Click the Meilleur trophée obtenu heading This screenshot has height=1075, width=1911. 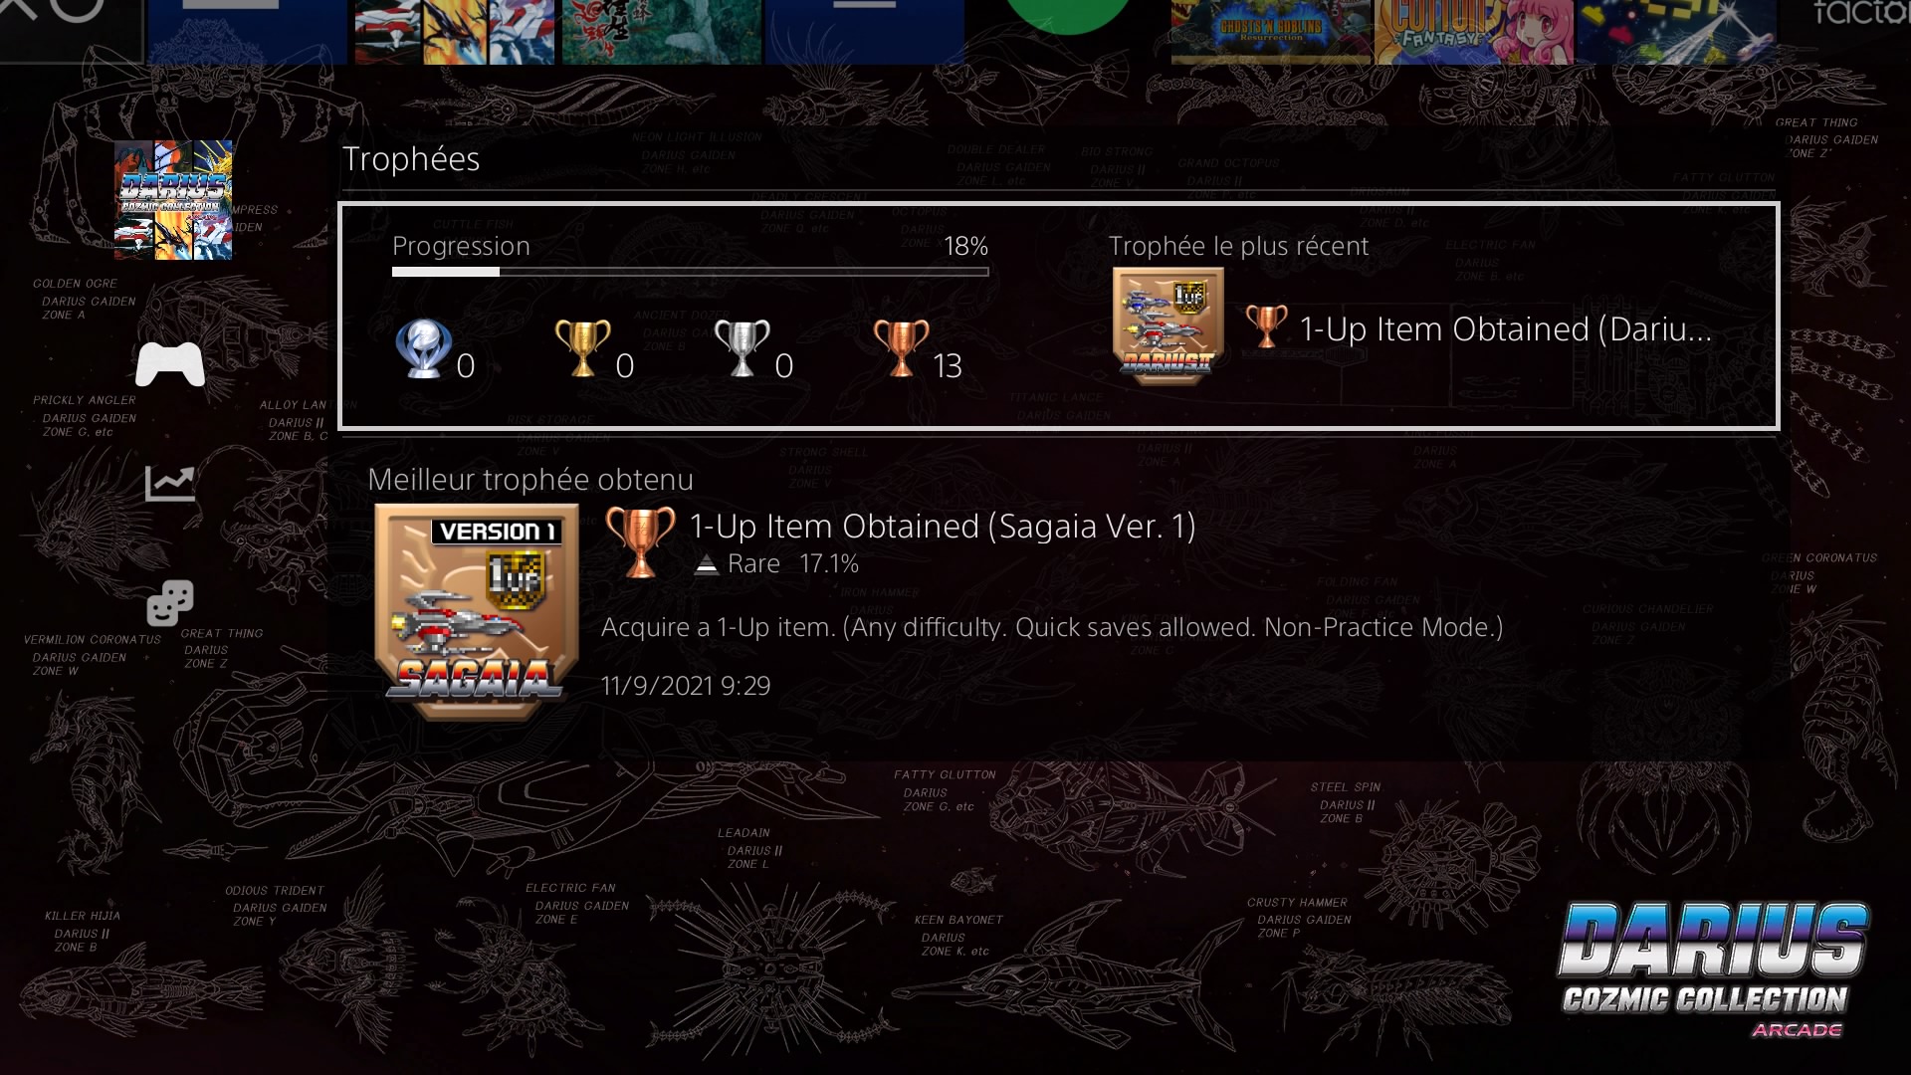tap(531, 480)
